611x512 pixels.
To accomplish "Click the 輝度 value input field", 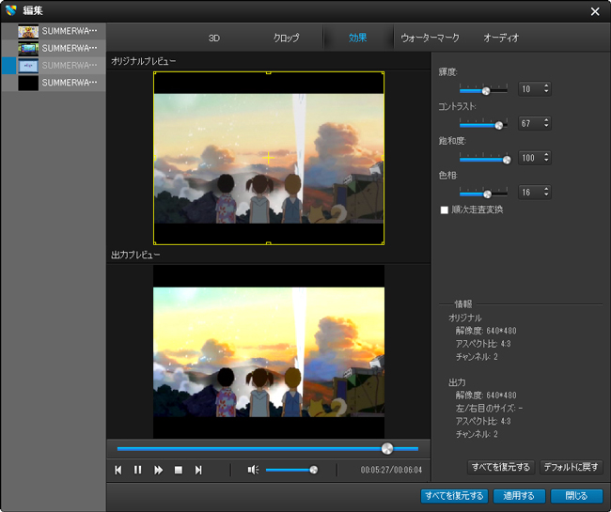I will (527, 89).
